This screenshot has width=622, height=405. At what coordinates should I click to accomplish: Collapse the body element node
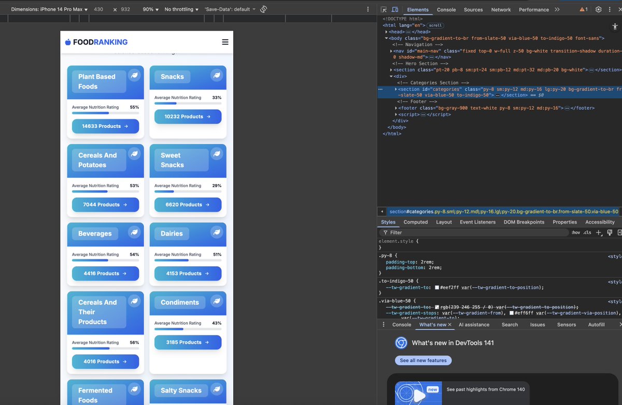(x=387, y=38)
